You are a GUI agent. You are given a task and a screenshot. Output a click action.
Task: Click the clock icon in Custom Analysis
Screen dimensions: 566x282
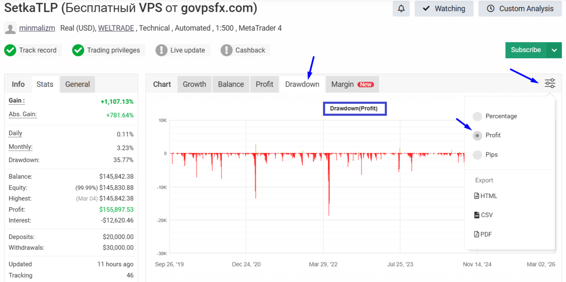(x=491, y=9)
